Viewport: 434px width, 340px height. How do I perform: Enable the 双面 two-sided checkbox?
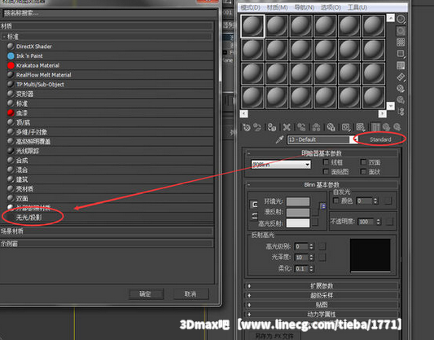pos(363,162)
